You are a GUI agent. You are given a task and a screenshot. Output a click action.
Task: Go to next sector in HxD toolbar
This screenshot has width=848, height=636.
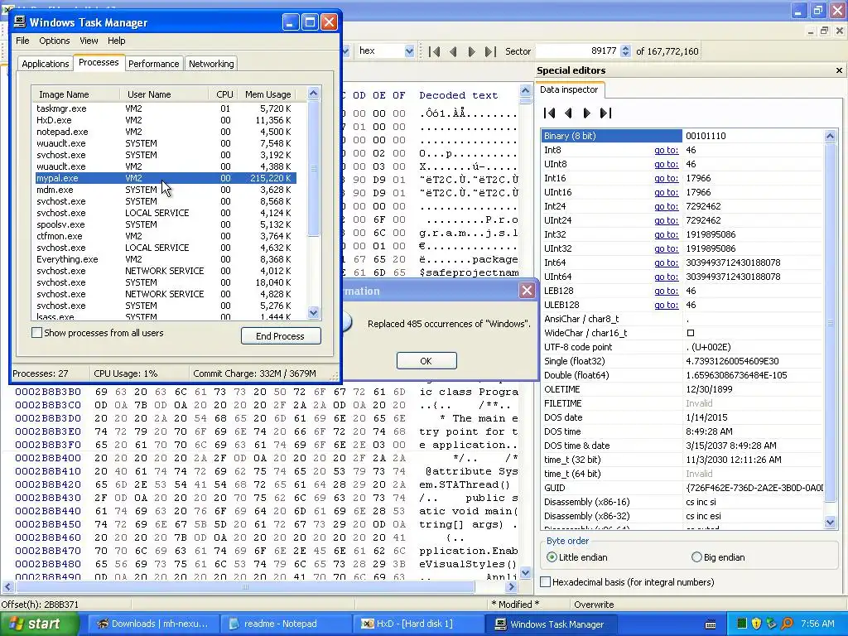click(x=471, y=51)
